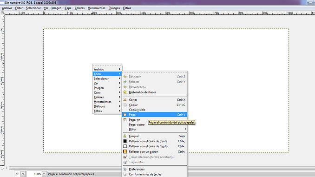Viewport: 315px width, 177px height.
Task: Click the Deshacer undo arrow icon
Action: 125,77
